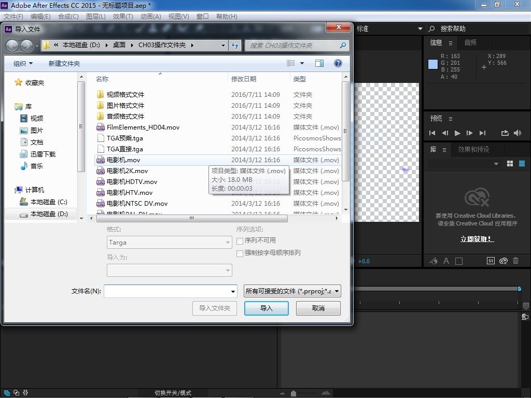The height and width of the screenshot is (398, 531).
Task: Select FilmElements_HD04.mov file
Action: [143, 127]
